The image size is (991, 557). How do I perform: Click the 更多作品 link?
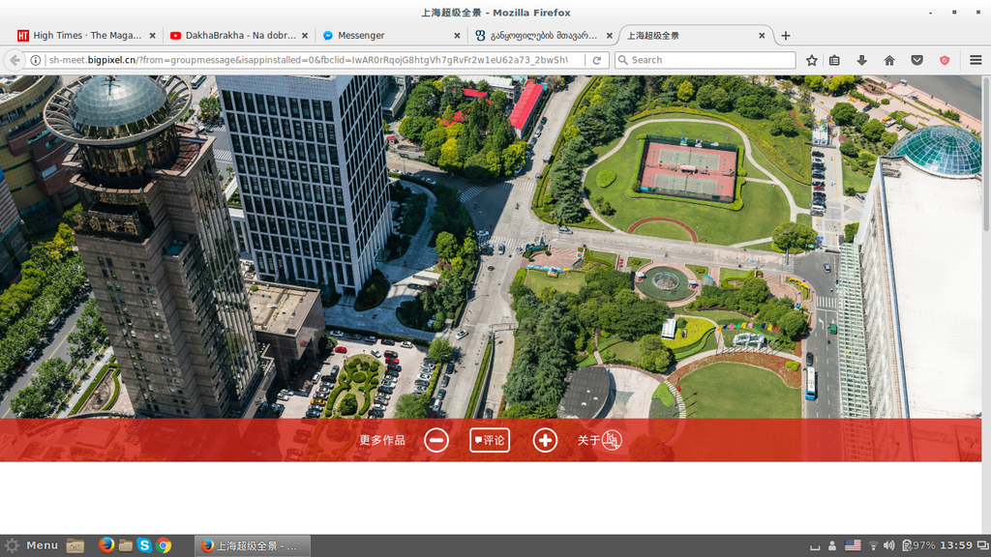point(381,440)
